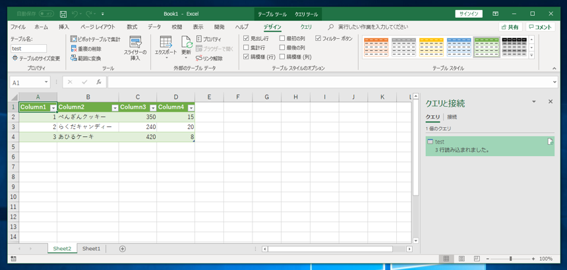Open Column4 filter dropdown
This screenshot has width=567, height=270.
tap(191, 107)
